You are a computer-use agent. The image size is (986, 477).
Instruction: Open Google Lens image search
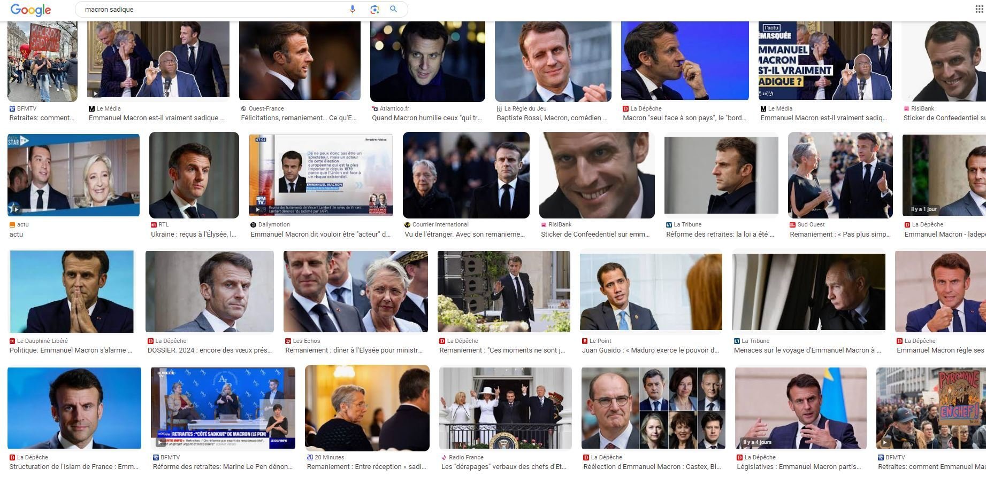point(374,9)
